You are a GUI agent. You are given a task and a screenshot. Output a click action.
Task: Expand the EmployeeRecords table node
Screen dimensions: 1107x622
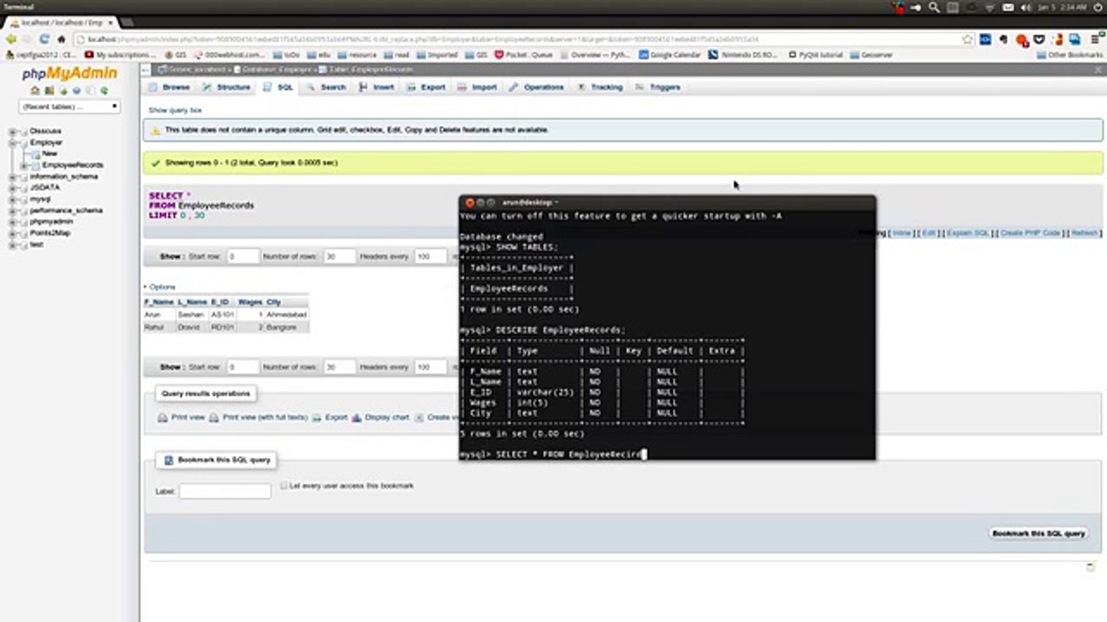[x=25, y=165]
